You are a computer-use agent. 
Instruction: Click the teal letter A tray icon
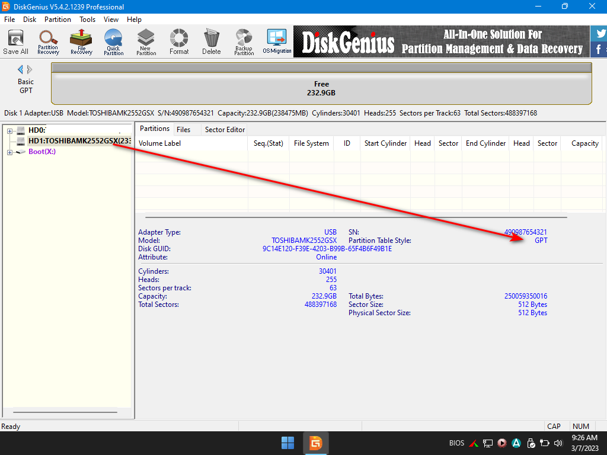pyautogui.click(x=516, y=443)
